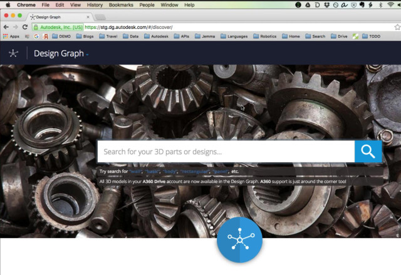The width and height of the screenshot is (401, 275).
Task: Open the Window menu
Action: point(169,5)
